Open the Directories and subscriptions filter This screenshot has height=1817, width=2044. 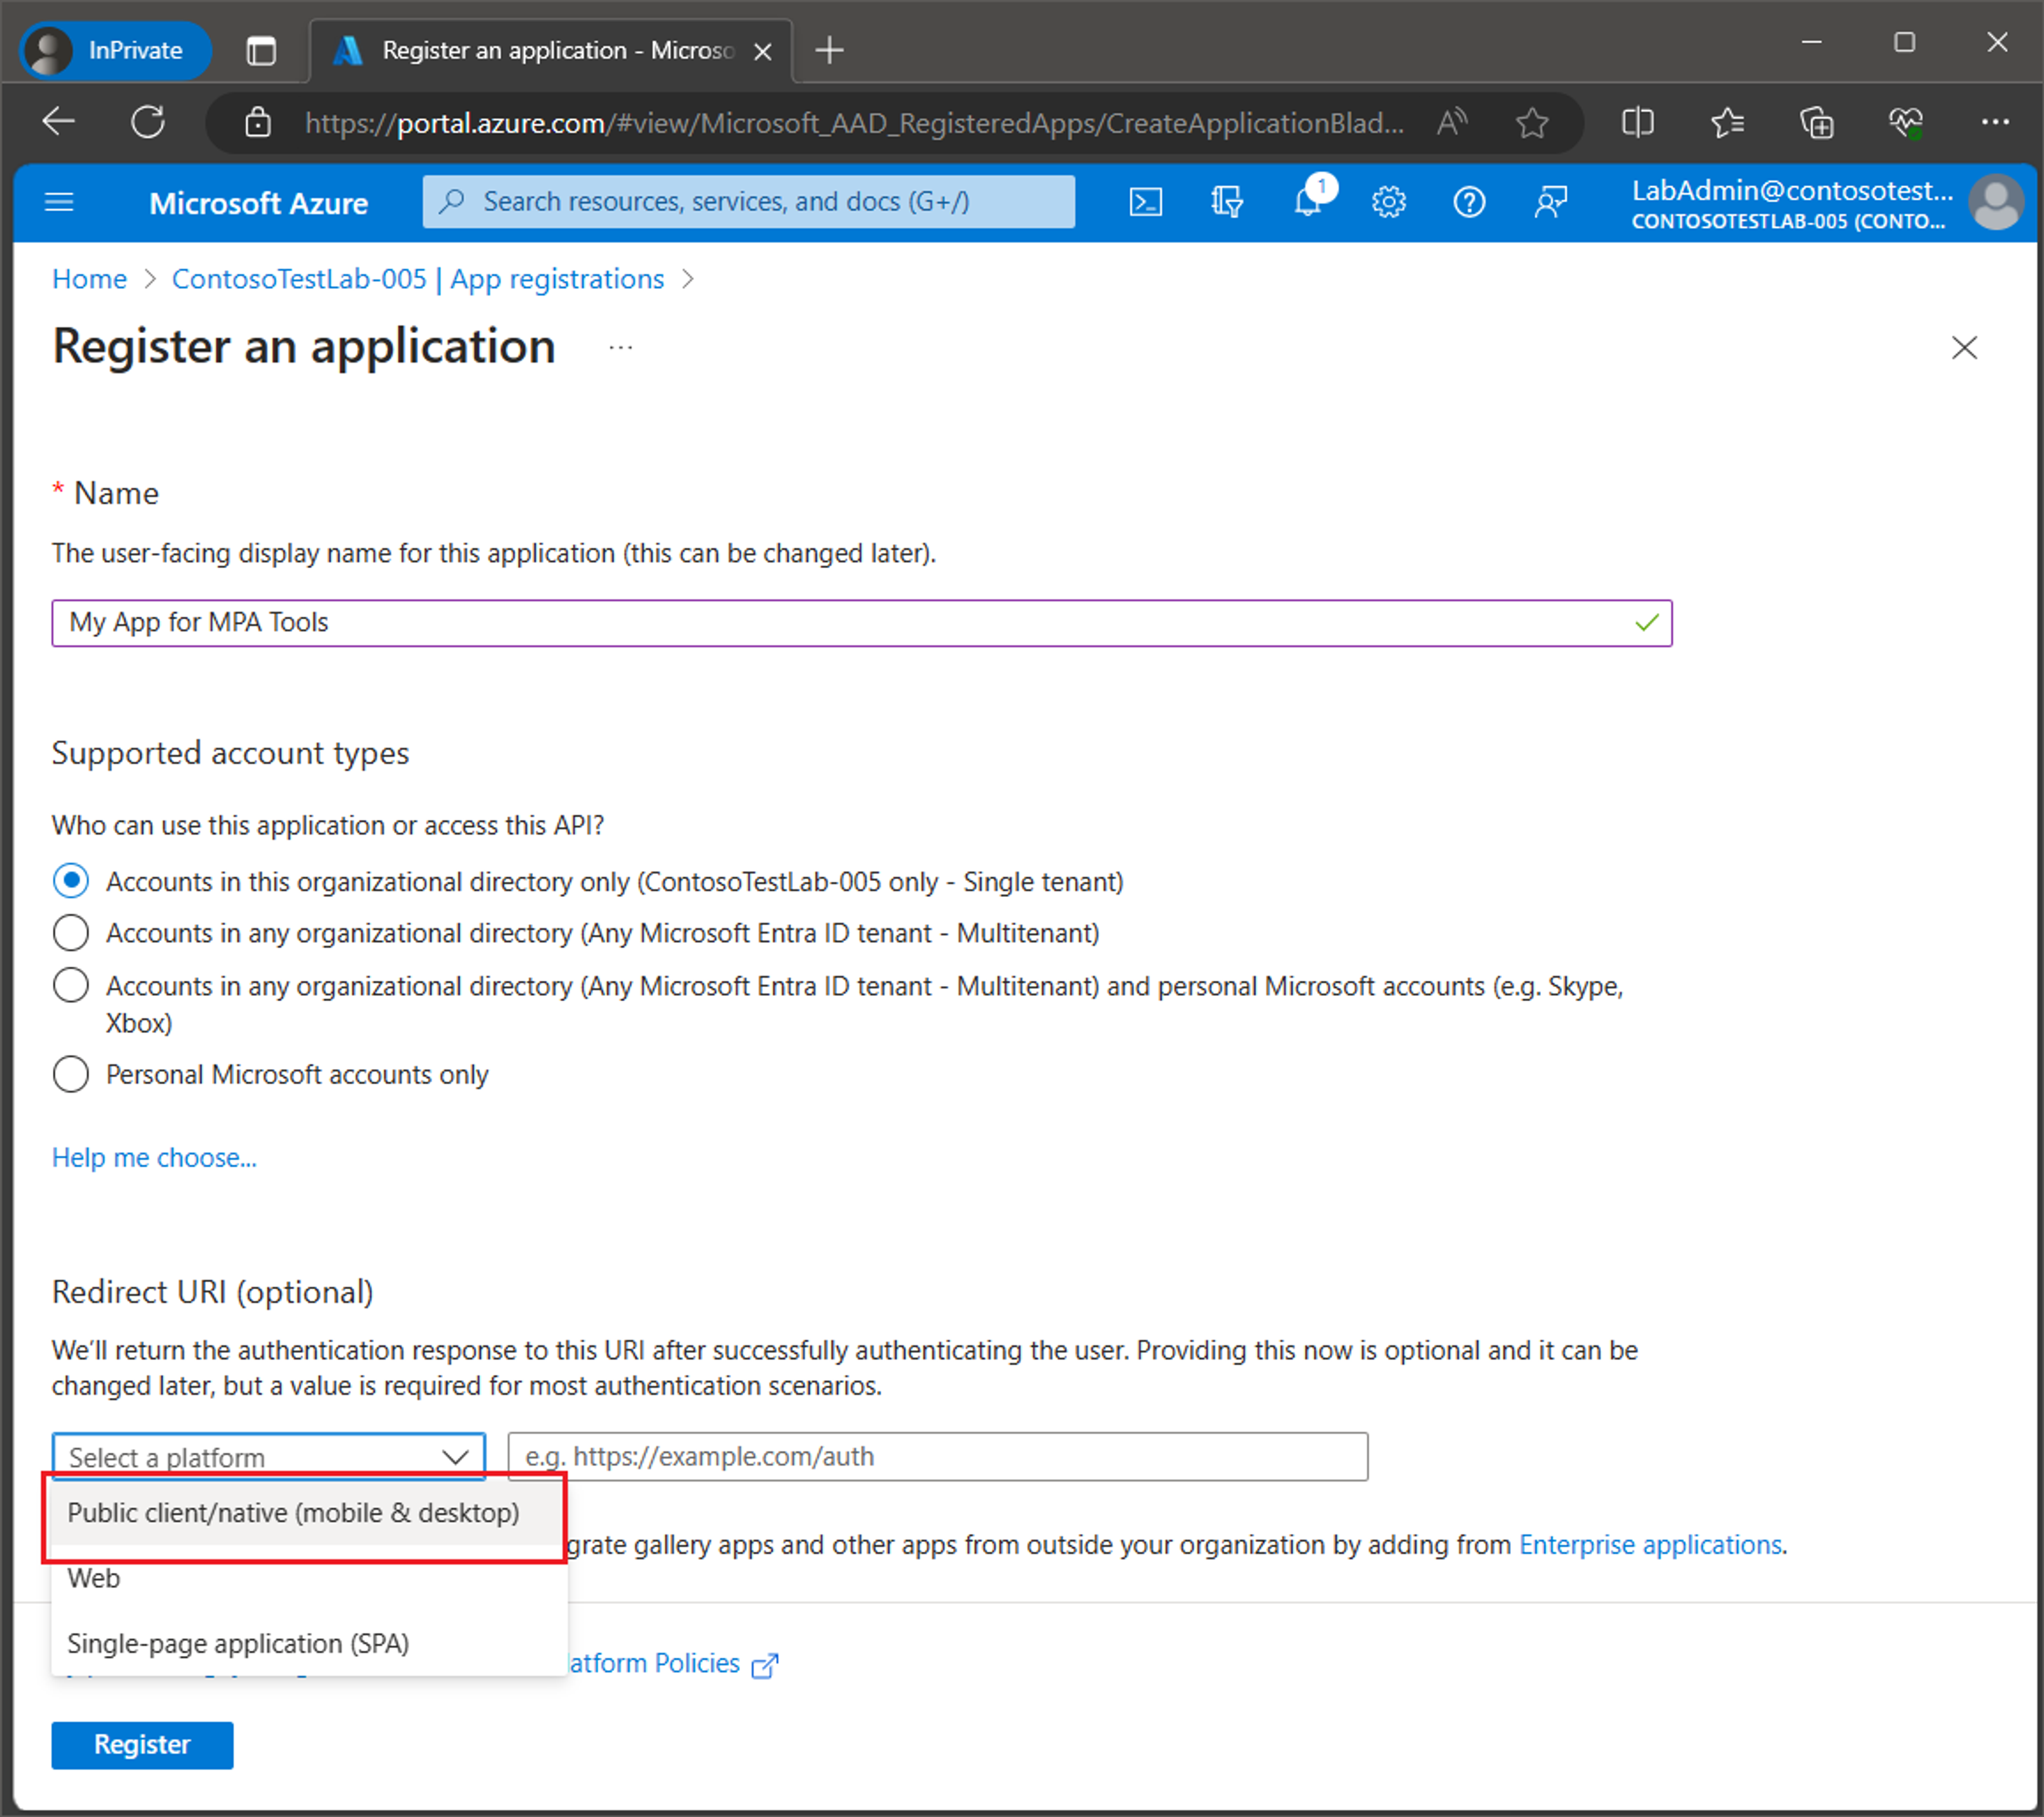click(x=1226, y=203)
